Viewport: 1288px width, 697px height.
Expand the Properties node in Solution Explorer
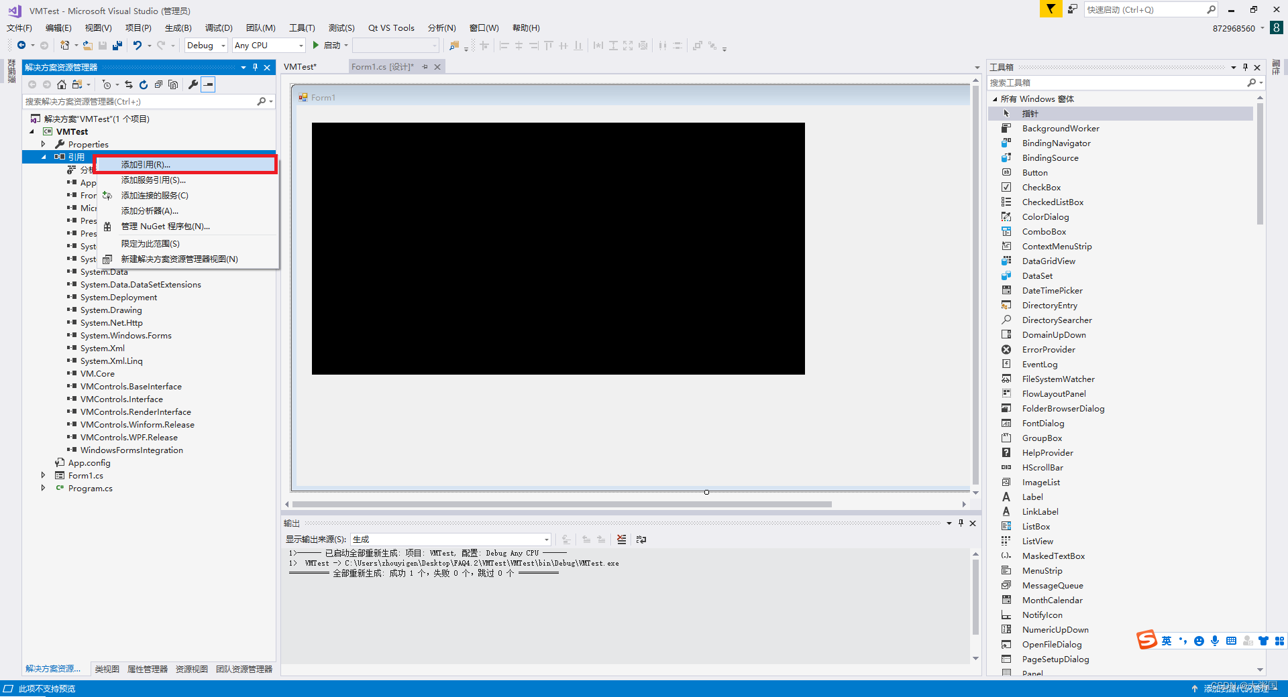point(43,144)
